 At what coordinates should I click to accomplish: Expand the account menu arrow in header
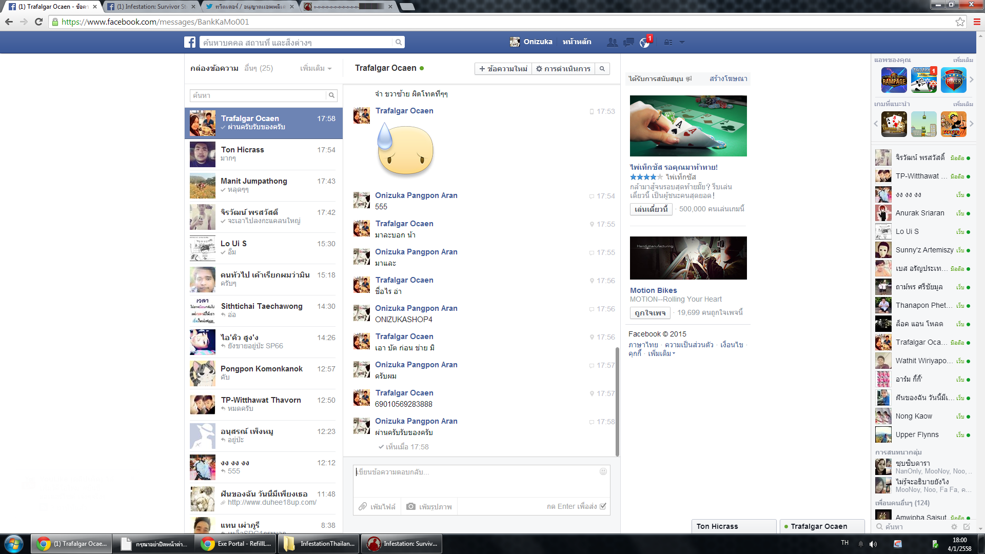682,42
